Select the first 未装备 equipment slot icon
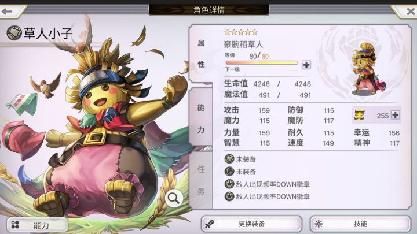Screen dimensions: 417x234 (229, 159)
